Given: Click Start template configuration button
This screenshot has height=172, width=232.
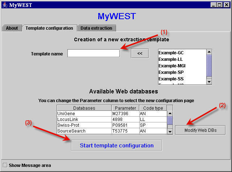Looking at the screenshot, I should 117,146.
